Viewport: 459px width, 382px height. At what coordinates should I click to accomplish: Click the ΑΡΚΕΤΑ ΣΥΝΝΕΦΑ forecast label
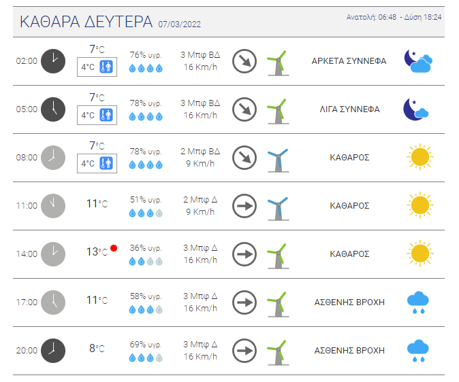[349, 61]
